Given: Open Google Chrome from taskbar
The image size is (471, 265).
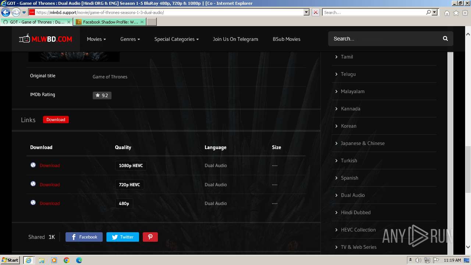Looking at the screenshot, I should pos(67,260).
